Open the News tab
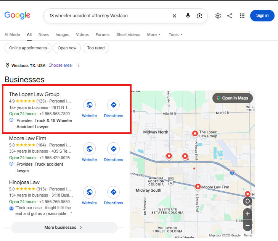 point(43,34)
